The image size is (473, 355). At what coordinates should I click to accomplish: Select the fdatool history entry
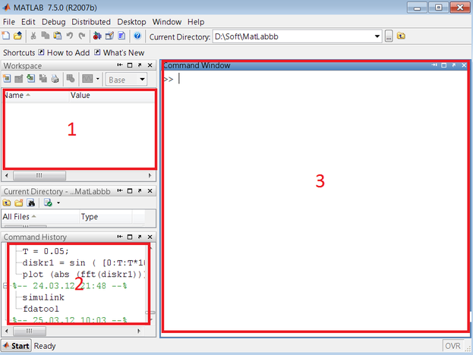(x=41, y=309)
